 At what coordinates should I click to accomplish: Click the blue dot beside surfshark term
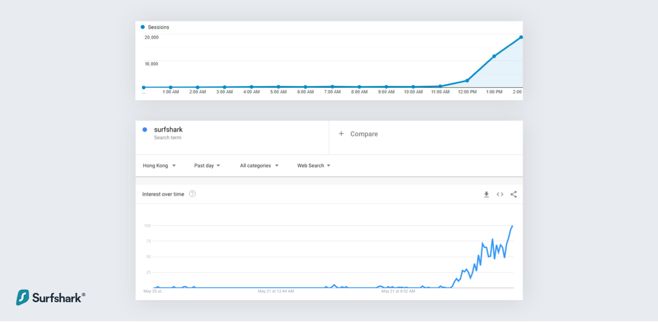[x=145, y=130]
